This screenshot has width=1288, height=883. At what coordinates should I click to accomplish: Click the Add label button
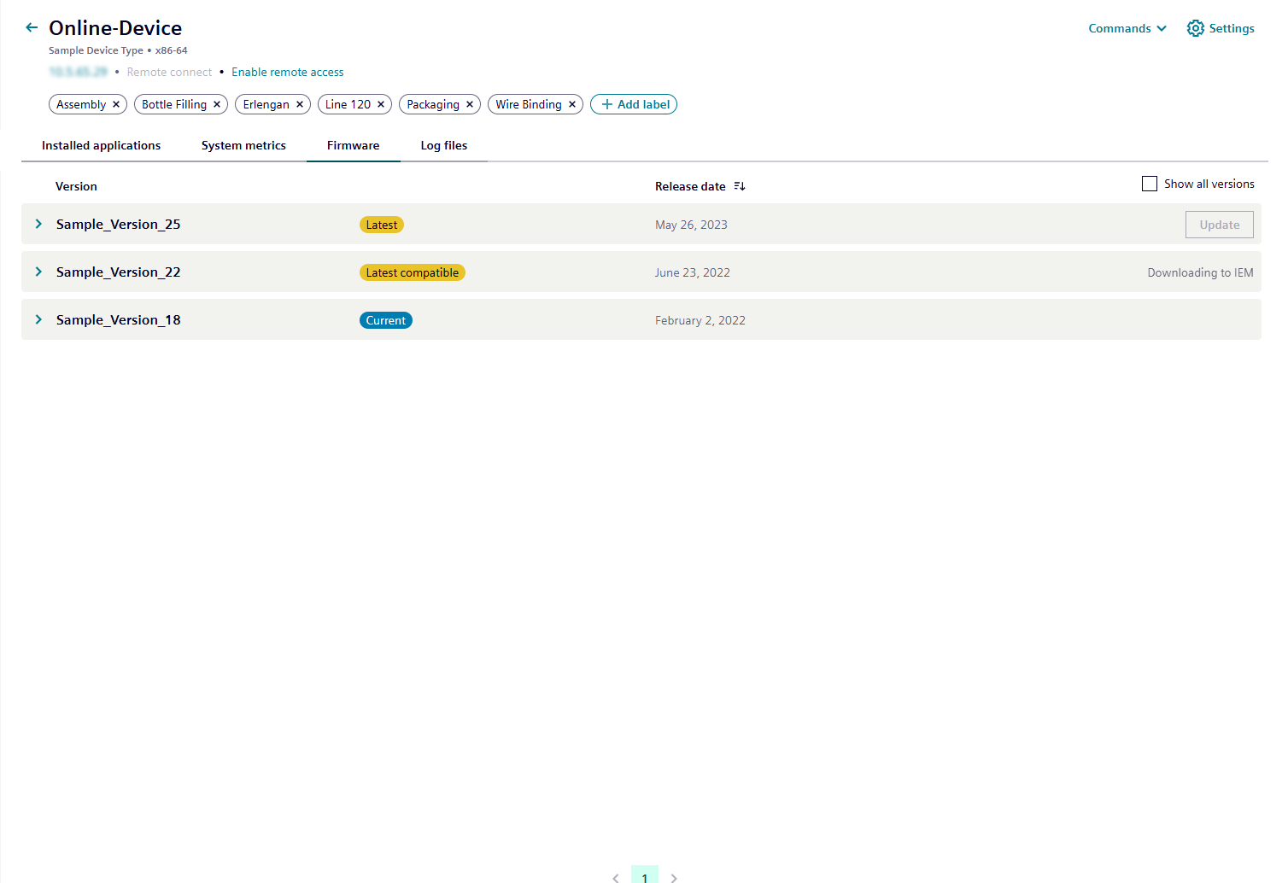coord(634,104)
